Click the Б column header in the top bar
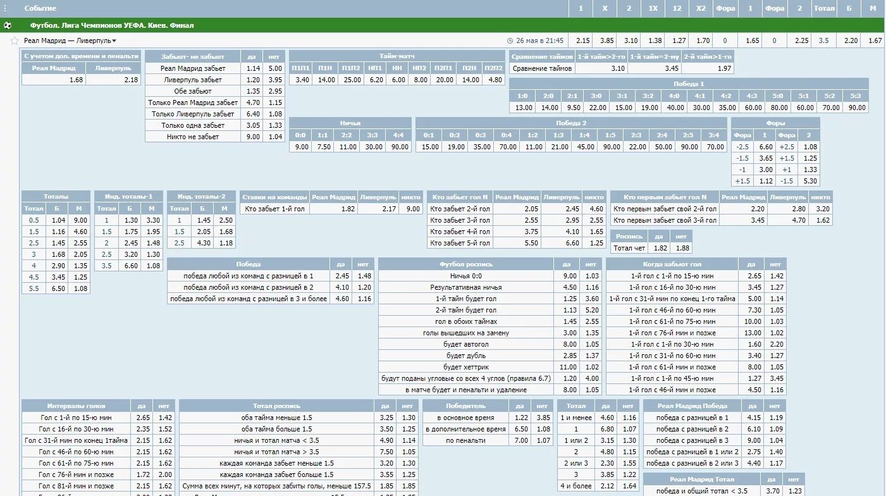This screenshot has width=886, height=496. tap(850, 8)
